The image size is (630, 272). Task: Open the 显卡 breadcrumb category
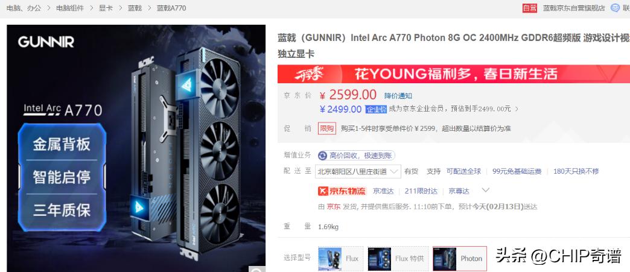(106, 8)
